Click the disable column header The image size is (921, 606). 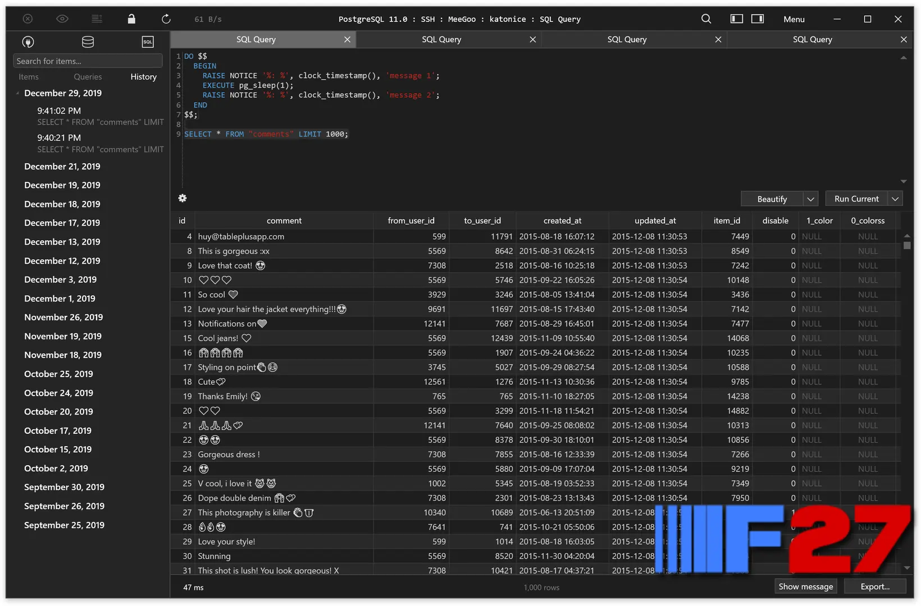(x=775, y=221)
